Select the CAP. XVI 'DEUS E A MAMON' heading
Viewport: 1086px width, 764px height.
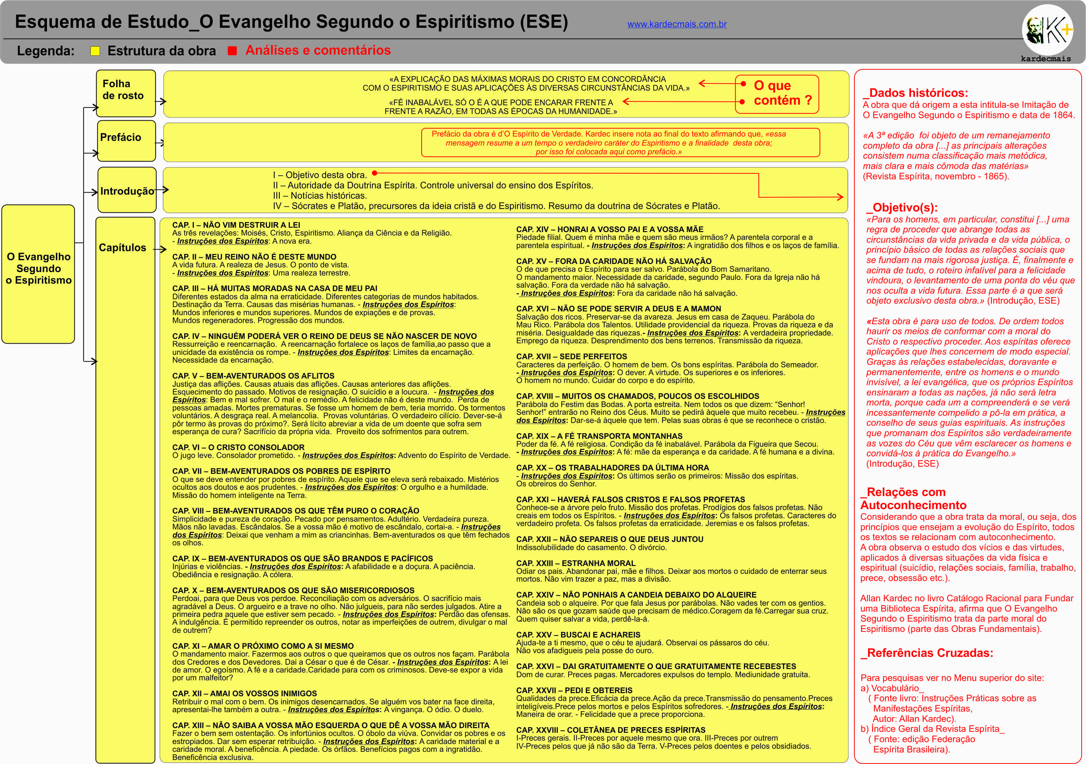pos(619,309)
